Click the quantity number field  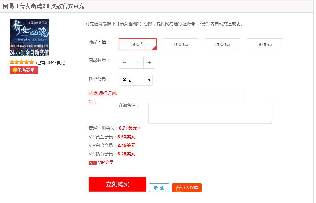pyautogui.click(x=137, y=63)
